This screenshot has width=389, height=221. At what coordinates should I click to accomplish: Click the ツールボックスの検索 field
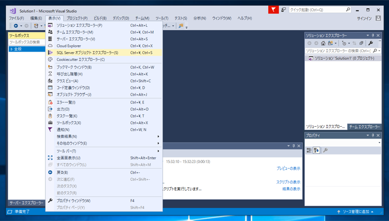[x=26, y=42]
